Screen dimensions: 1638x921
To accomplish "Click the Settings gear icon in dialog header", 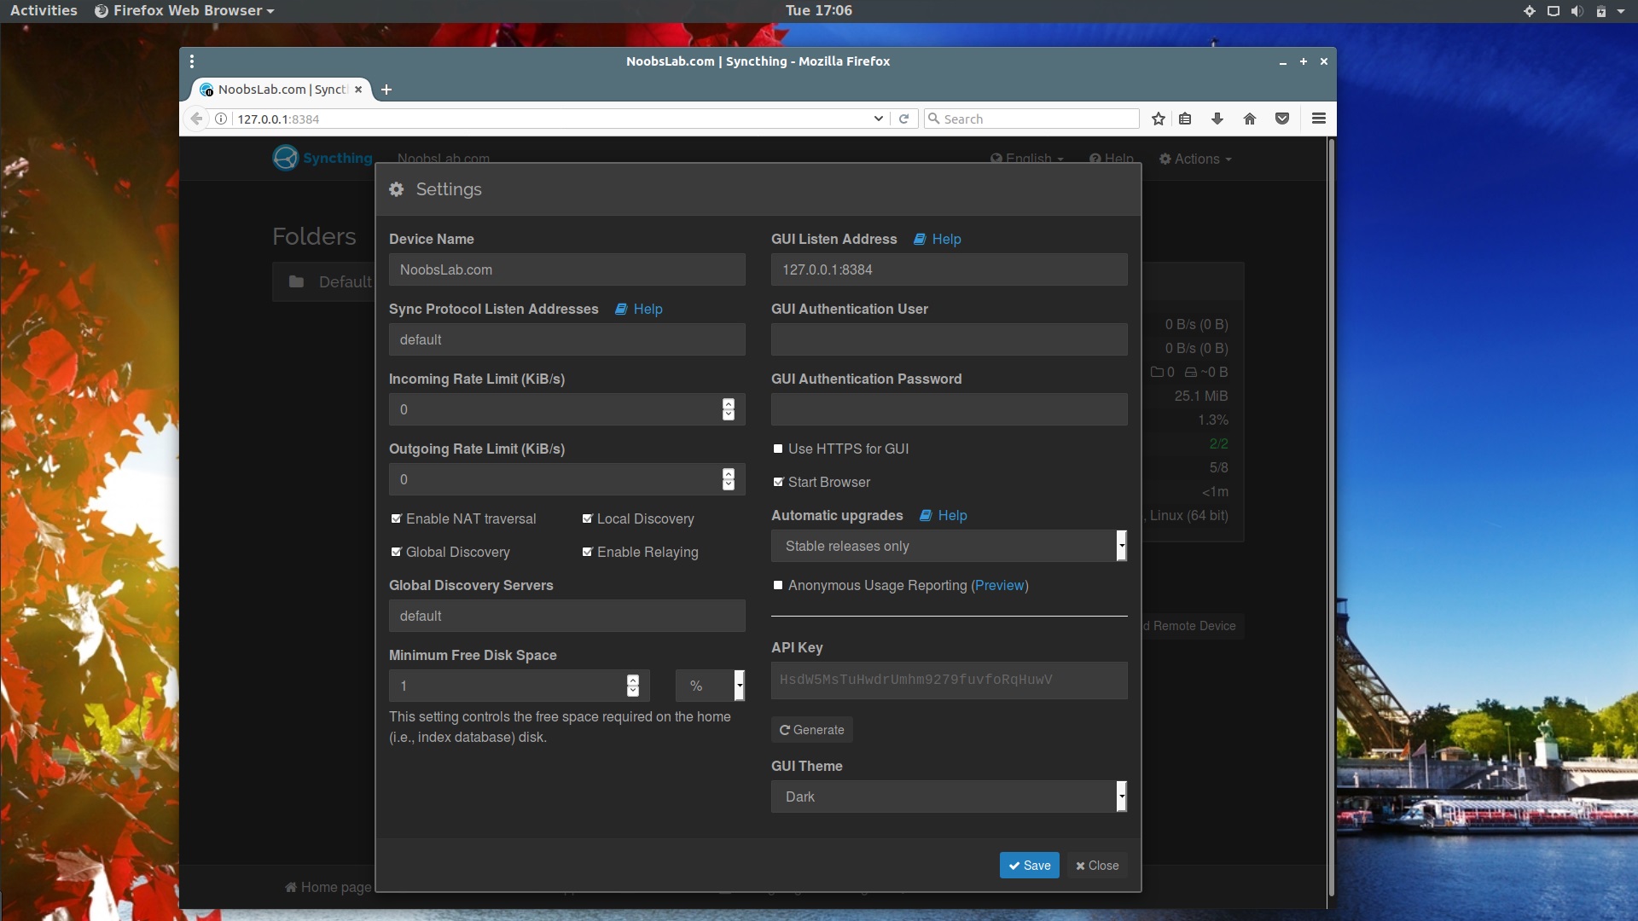I will (x=396, y=189).
